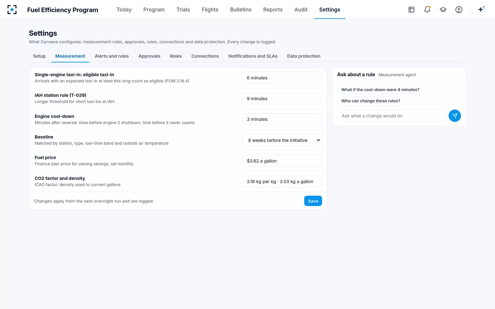Save the measurement rule changes

(313, 201)
